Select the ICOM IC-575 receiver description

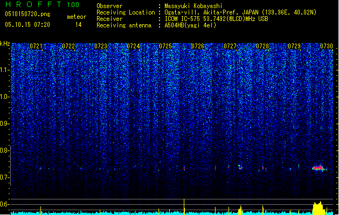point(216,19)
